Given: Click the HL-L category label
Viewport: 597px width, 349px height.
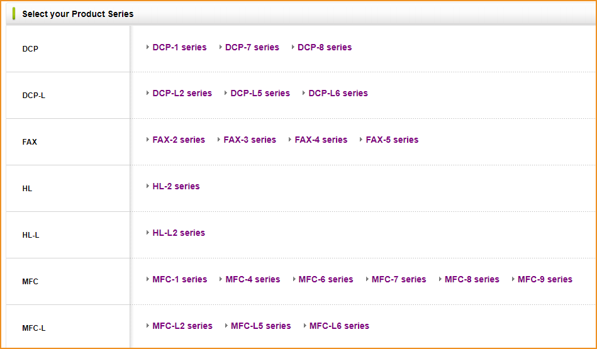Looking at the screenshot, I should coord(31,235).
